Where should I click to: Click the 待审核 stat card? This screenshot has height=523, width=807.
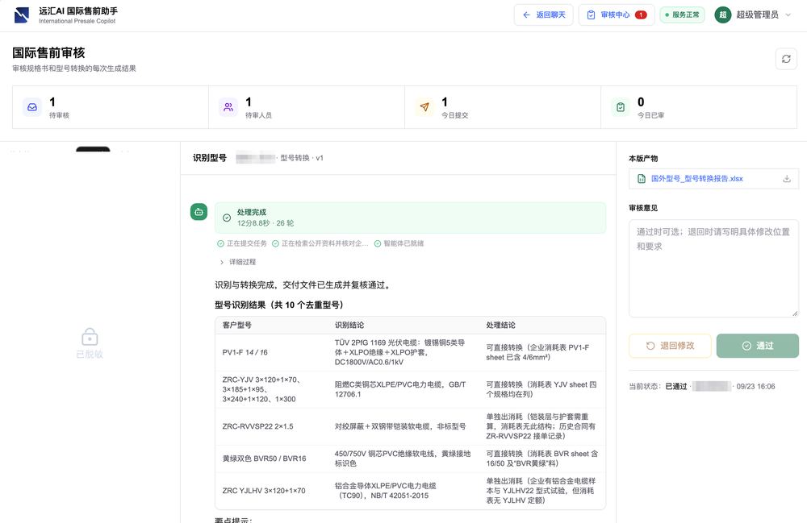click(111, 107)
